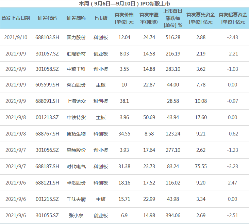Select the 2021/9/10 listing date cell
This screenshot has height=224, width=249.
point(16,37)
